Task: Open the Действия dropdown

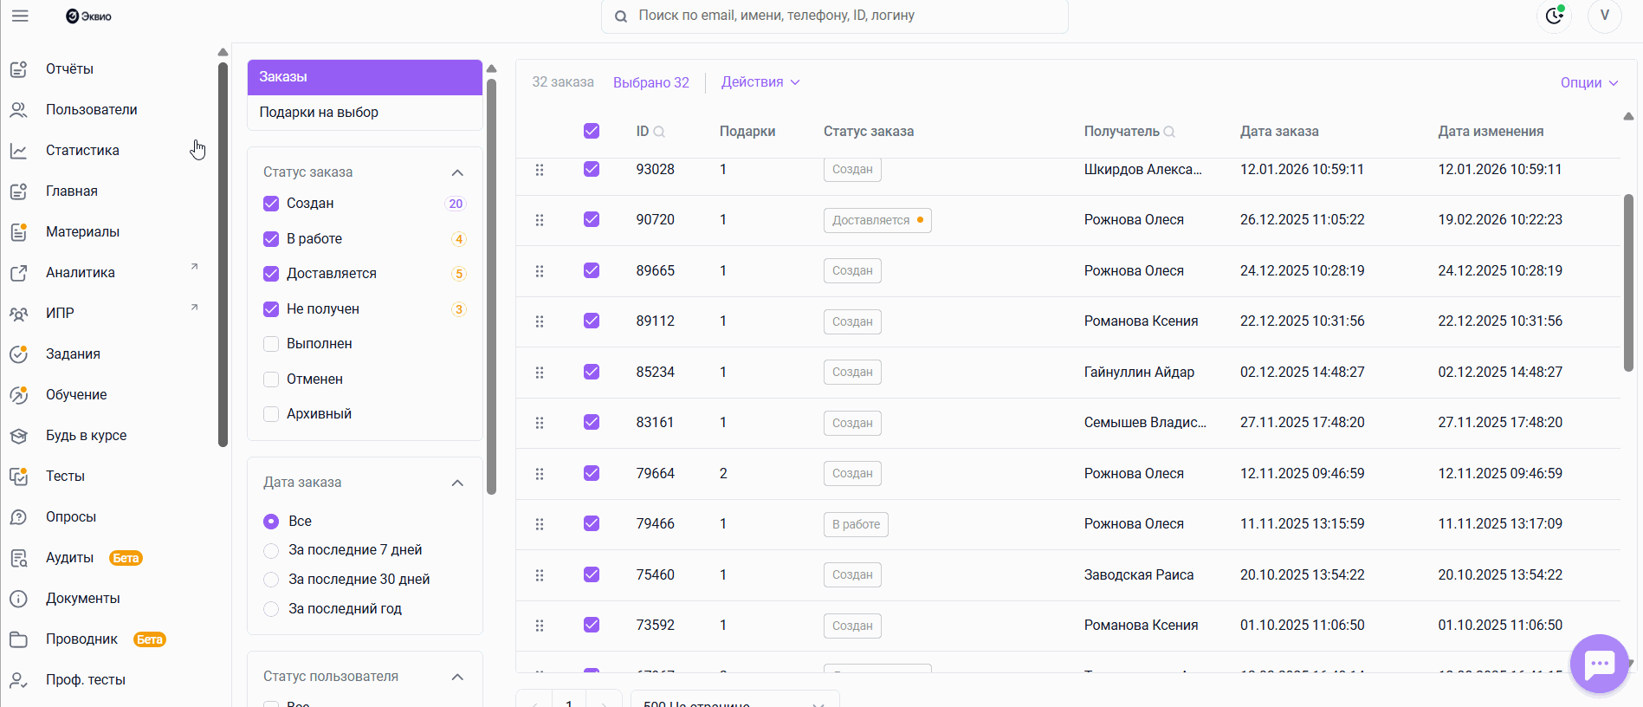Action: pyautogui.click(x=760, y=82)
